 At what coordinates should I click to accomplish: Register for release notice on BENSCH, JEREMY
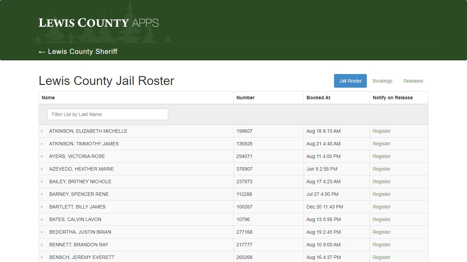tap(382, 257)
